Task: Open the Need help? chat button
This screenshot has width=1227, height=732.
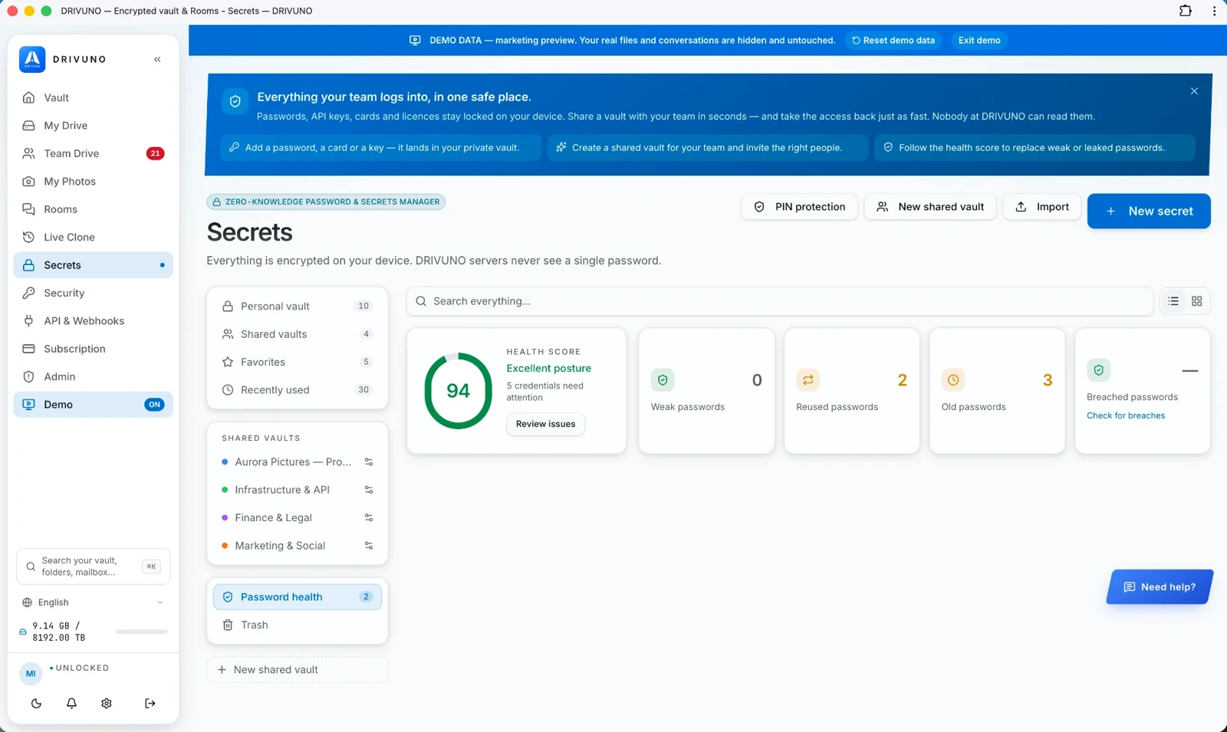Action: click(1160, 587)
